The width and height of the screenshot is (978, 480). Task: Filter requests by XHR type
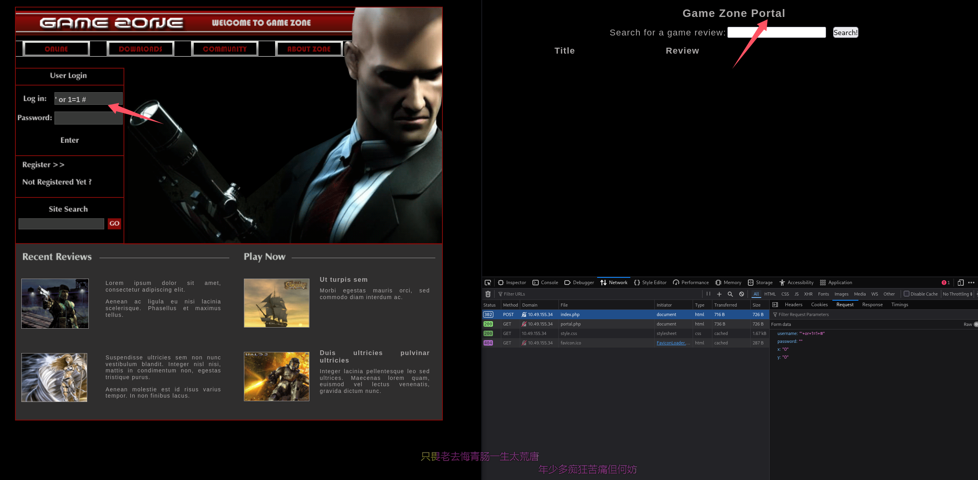(808, 294)
